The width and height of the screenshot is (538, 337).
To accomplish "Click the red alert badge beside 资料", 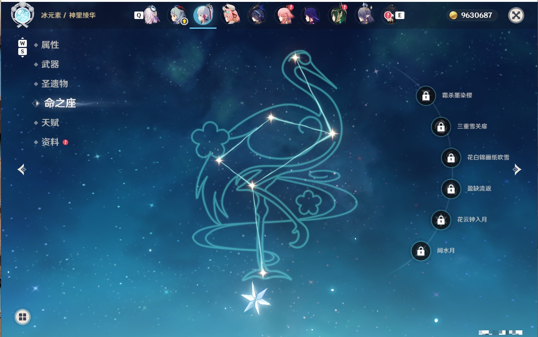I will click(x=66, y=142).
